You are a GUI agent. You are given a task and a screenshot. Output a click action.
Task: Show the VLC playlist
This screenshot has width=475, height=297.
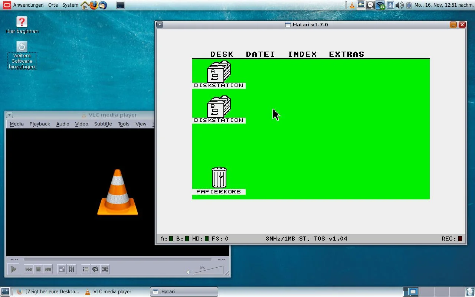[86, 269]
